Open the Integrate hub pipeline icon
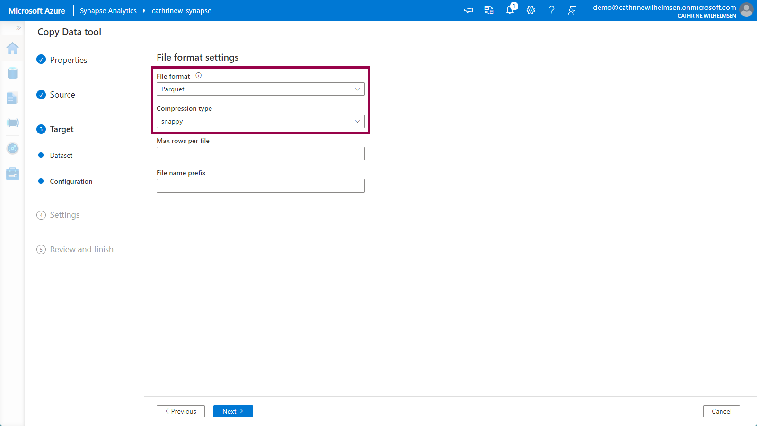Image resolution: width=757 pixels, height=426 pixels. click(13, 123)
